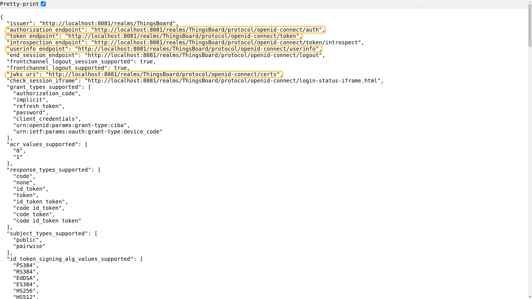532x299 pixels.
Task: Toggle the Pretty-print checkbox
Action: [x=43, y=4]
